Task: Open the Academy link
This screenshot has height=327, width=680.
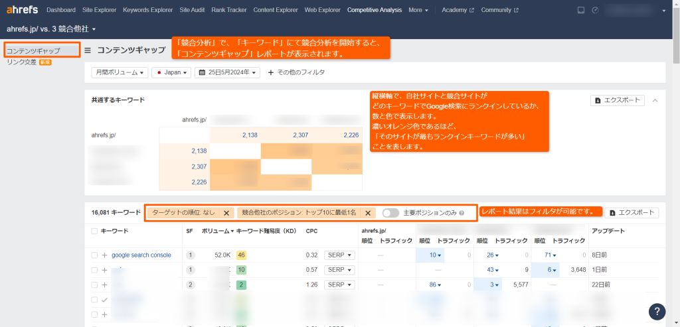Action: [x=454, y=10]
